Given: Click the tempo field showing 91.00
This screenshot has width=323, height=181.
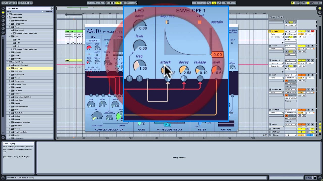Looking at the screenshot, I should point(10,3).
